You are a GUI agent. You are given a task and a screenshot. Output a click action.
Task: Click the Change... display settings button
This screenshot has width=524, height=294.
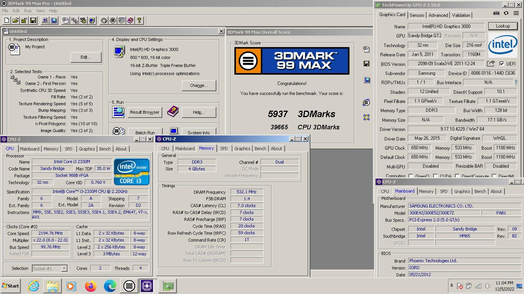[x=199, y=85]
